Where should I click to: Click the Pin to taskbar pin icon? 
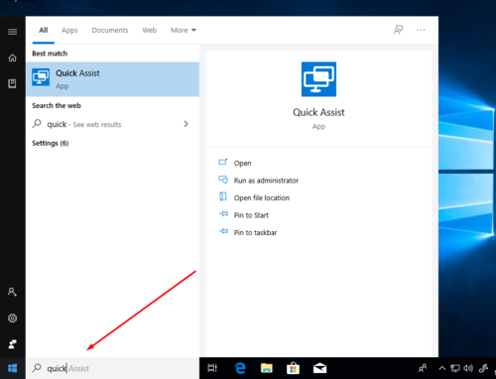pos(223,231)
